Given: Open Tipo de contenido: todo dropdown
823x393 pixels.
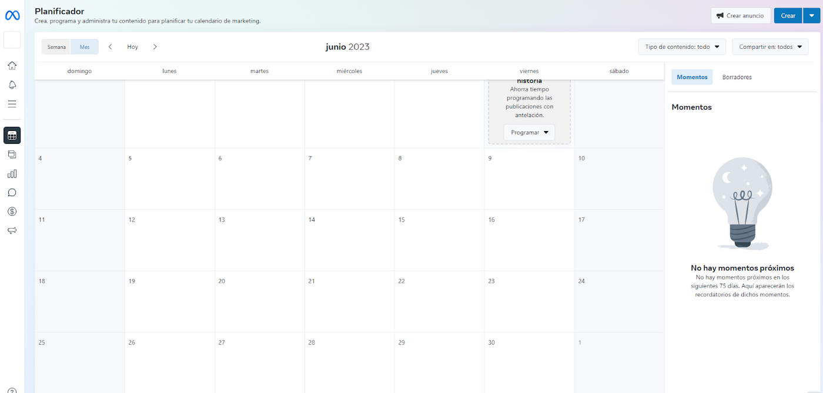Looking at the screenshot, I should [682, 47].
